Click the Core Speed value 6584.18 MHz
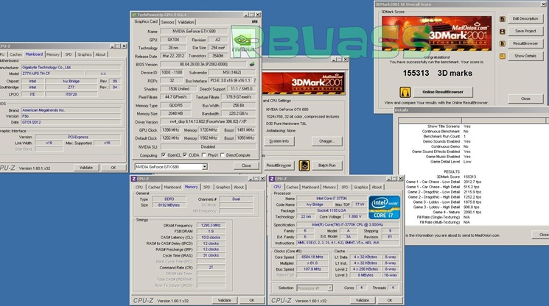 (x=312, y=257)
